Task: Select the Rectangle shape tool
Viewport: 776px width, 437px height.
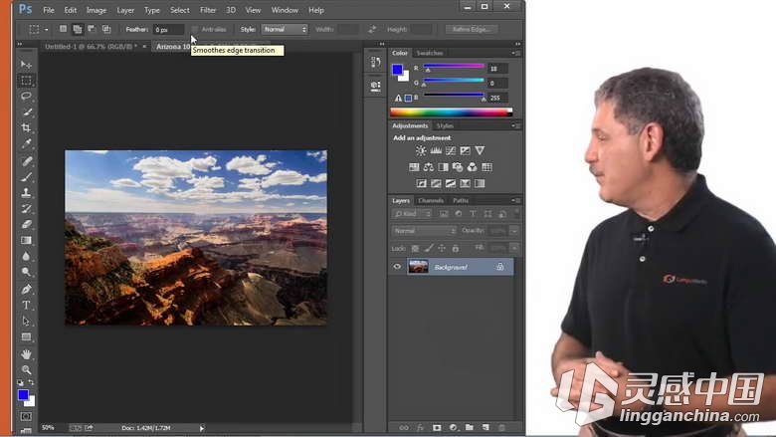Action: (x=26, y=337)
